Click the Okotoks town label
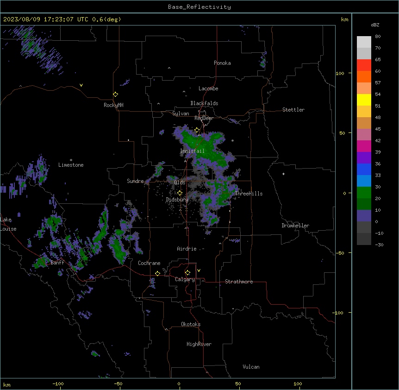The image size is (399, 390). (x=191, y=324)
